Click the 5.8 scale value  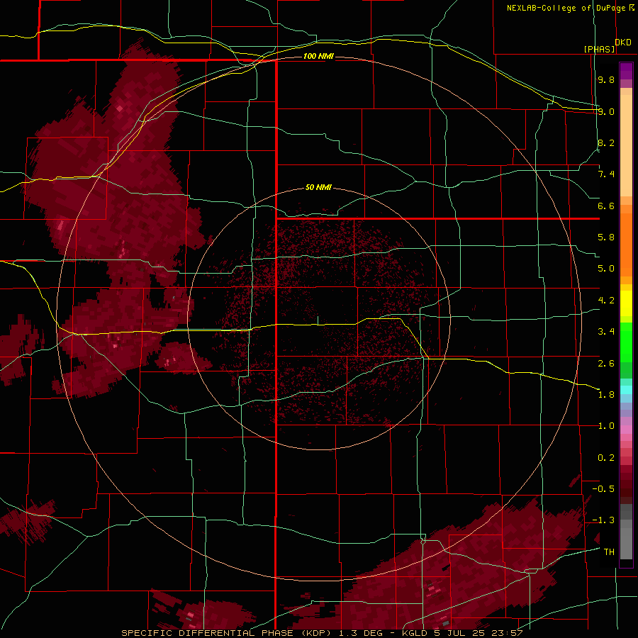click(x=606, y=237)
